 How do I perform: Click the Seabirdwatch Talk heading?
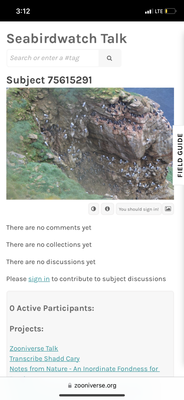coord(67,38)
